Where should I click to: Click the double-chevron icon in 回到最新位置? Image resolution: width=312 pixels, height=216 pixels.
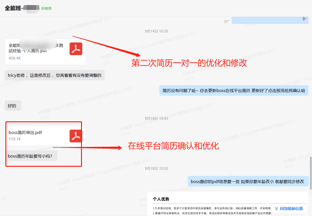[x=276, y=209]
